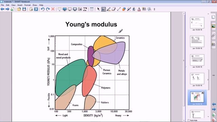Select page 19 thumbnail
Image resolution: width=217 pixels, height=122 pixels.
197,114
